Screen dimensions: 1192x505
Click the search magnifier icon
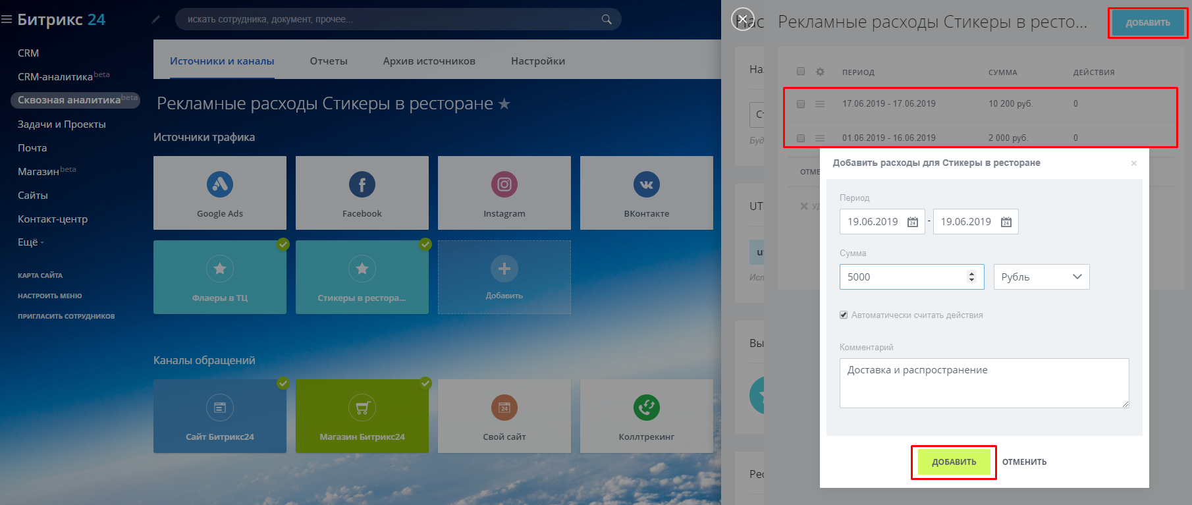click(607, 20)
